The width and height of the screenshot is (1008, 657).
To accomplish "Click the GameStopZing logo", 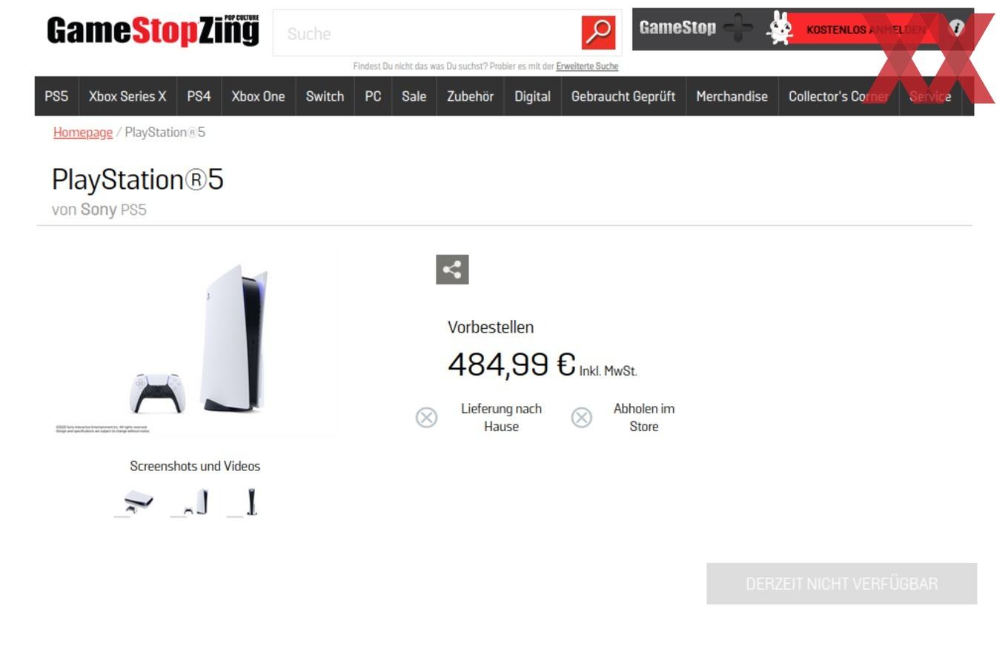I will (x=153, y=31).
